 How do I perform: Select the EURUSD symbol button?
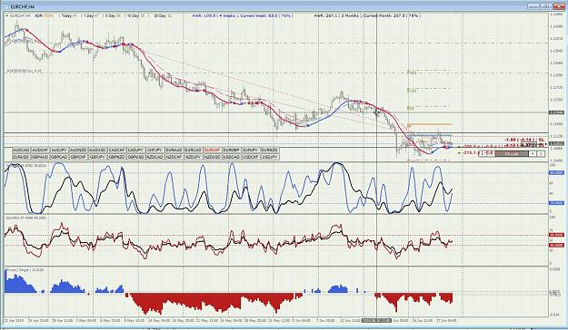pyautogui.click(x=22, y=157)
